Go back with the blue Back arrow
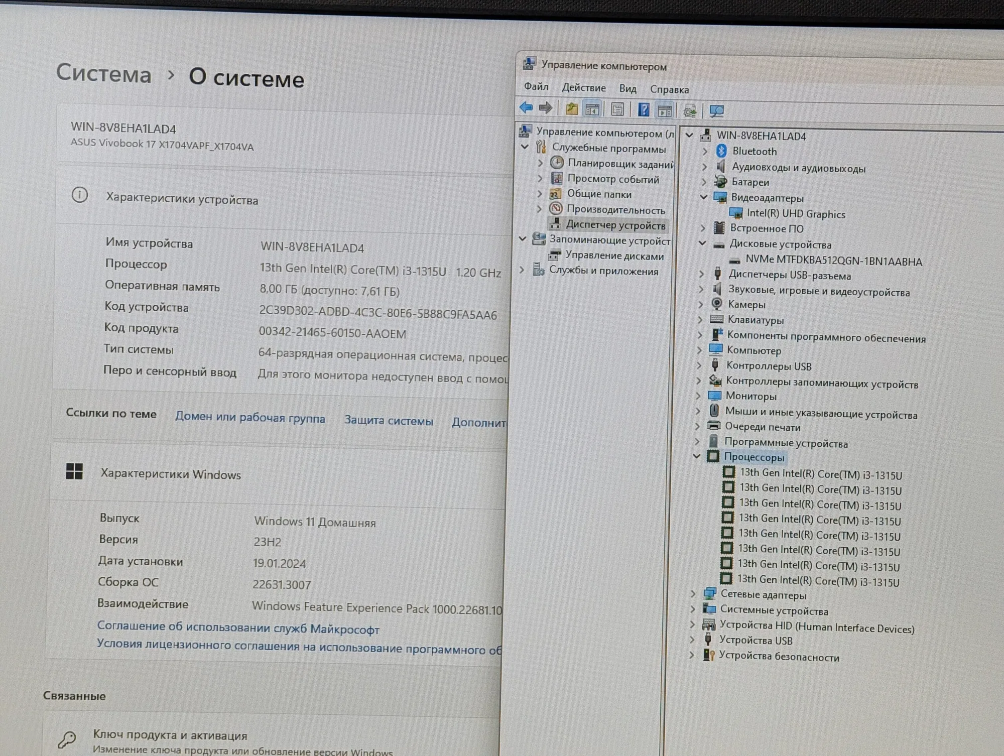Image resolution: width=1004 pixels, height=756 pixels. point(526,107)
